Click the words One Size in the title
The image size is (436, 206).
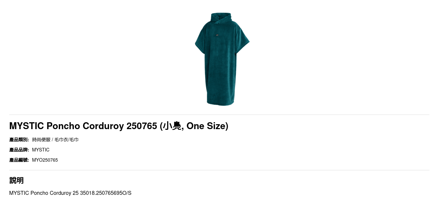click(x=206, y=126)
